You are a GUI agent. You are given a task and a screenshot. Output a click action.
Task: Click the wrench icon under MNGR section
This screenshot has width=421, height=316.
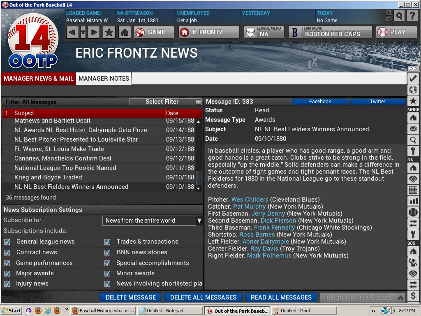tap(413, 151)
